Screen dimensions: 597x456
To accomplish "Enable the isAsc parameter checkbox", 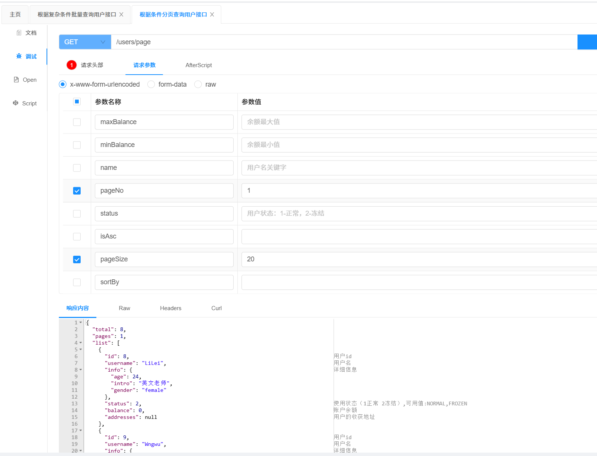I will tap(77, 237).
